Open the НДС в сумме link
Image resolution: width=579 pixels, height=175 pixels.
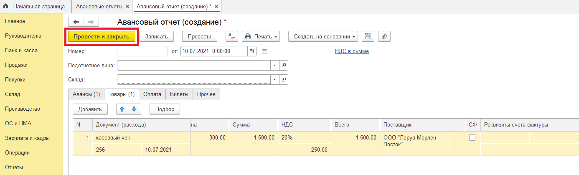(x=352, y=51)
